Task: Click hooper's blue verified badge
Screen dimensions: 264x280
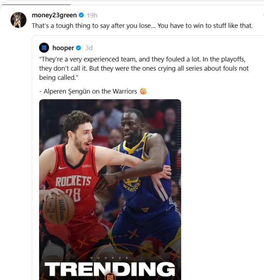Action: (78, 48)
